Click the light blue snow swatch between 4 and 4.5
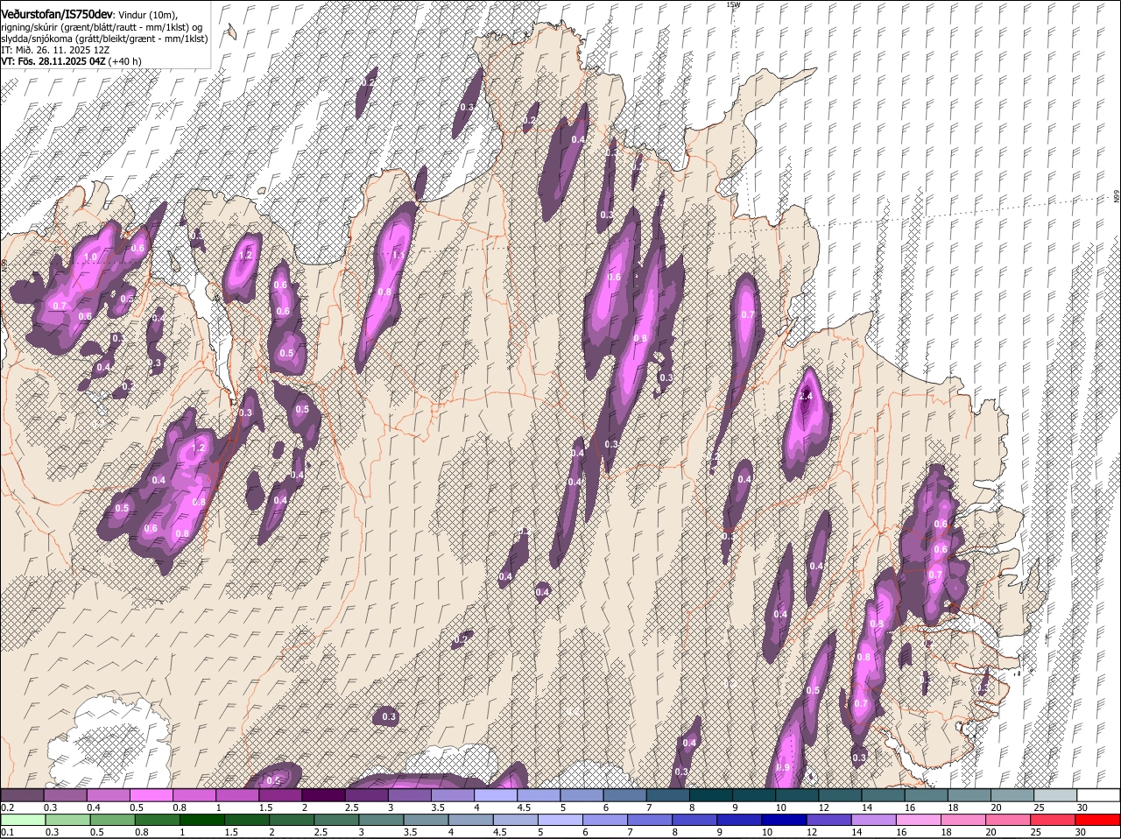1121x839 pixels. pos(497,794)
